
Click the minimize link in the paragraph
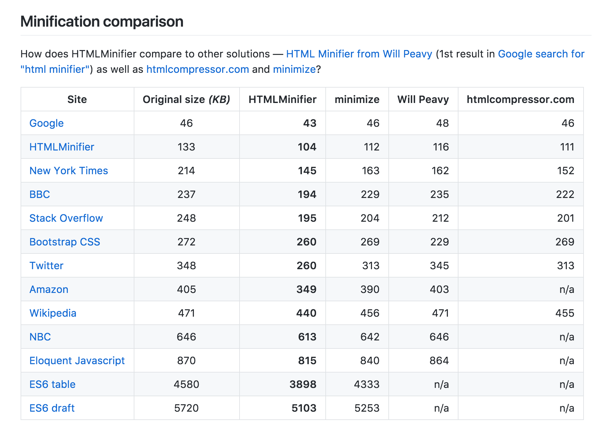(x=294, y=69)
